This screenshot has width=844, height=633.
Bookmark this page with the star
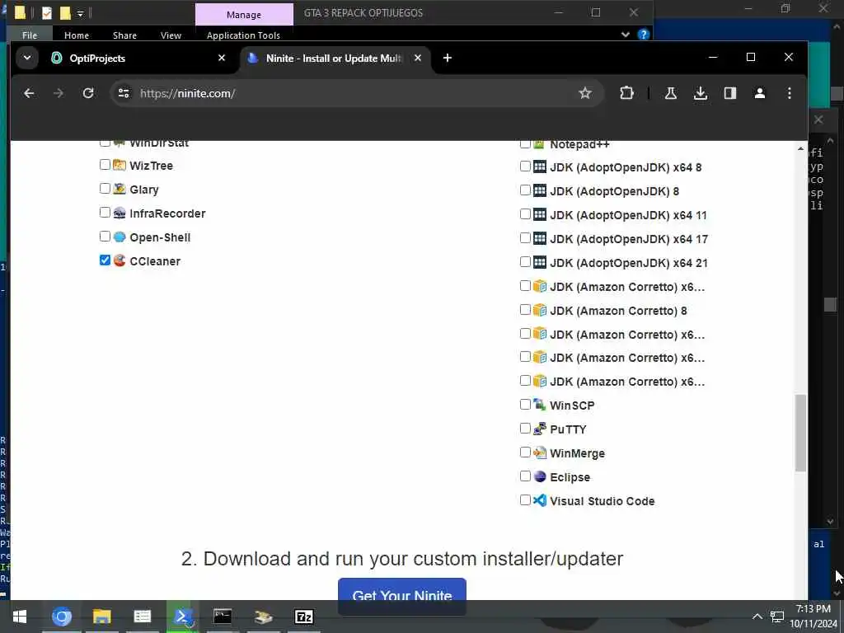[585, 93]
